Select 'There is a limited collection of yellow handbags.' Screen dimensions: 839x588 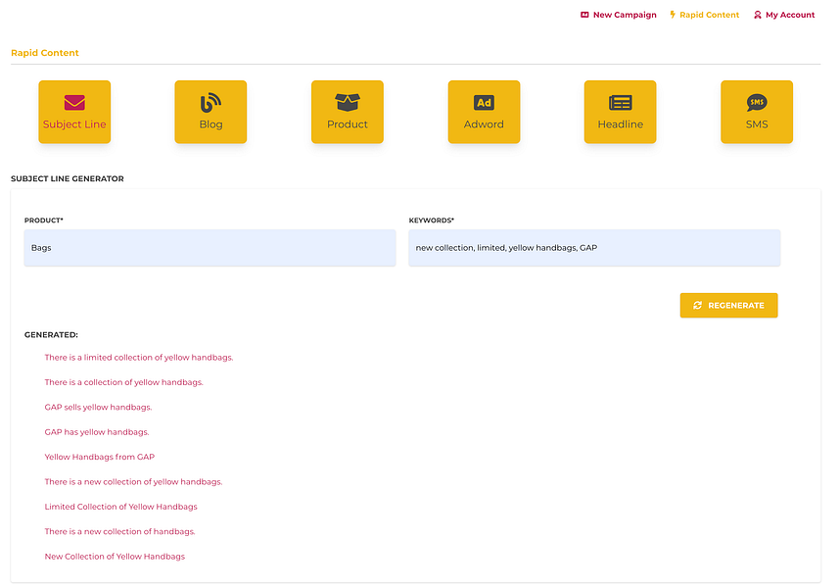click(x=139, y=357)
